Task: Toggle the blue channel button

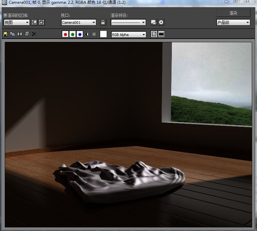Action: point(80,34)
